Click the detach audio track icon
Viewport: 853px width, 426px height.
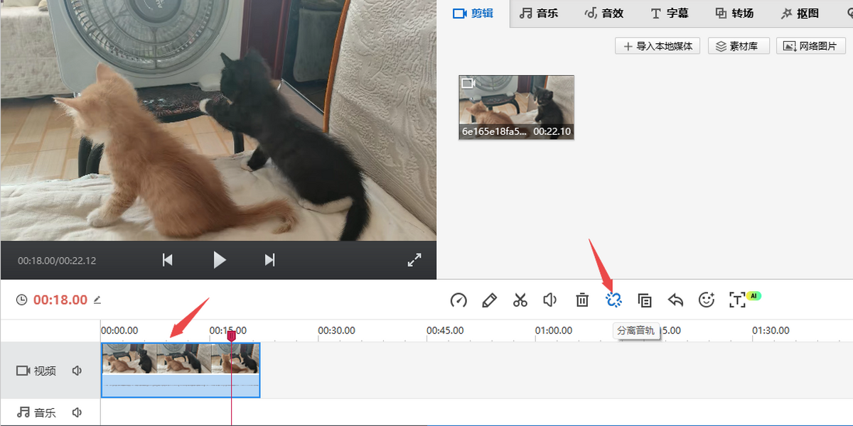614,300
